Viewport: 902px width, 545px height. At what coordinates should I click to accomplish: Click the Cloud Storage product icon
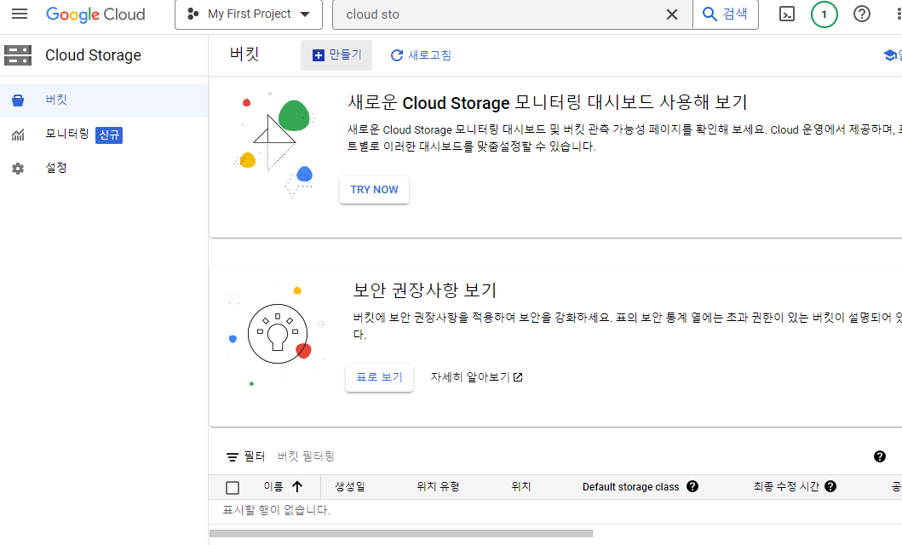pyautogui.click(x=18, y=55)
